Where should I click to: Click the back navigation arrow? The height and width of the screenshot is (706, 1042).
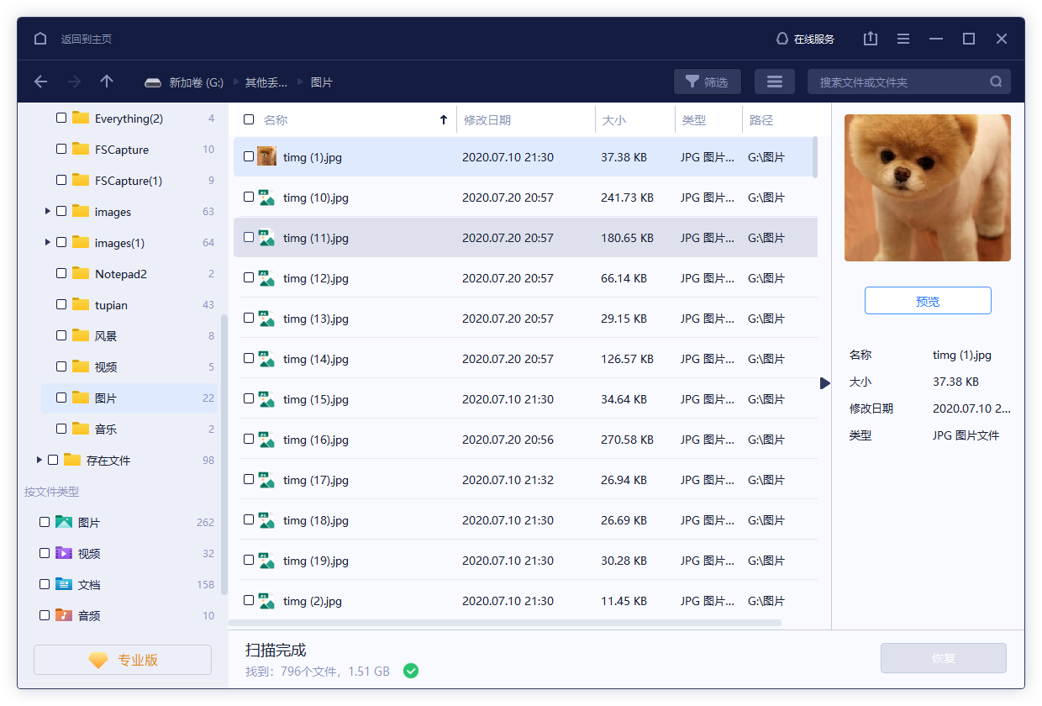40,82
